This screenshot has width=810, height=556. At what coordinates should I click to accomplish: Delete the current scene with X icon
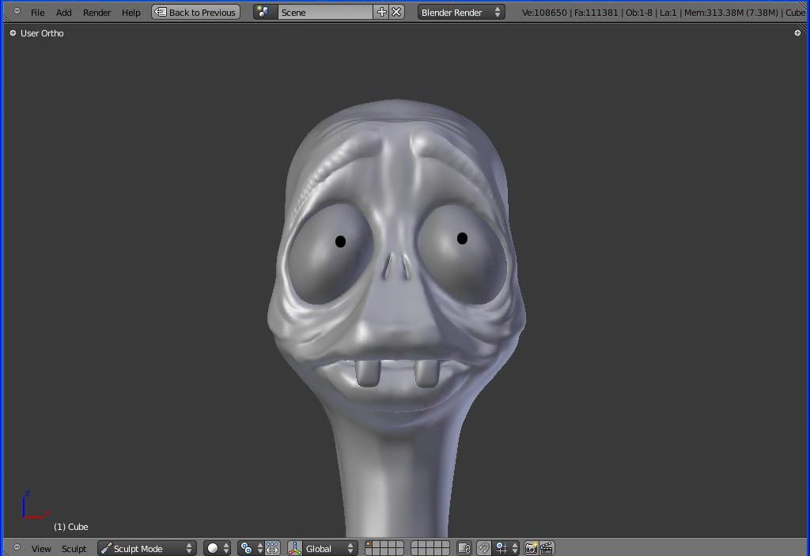pos(396,12)
